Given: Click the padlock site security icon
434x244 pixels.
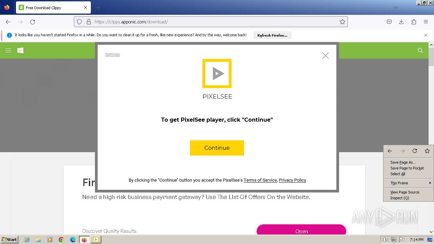Looking at the screenshot, I should coord(89,22).
